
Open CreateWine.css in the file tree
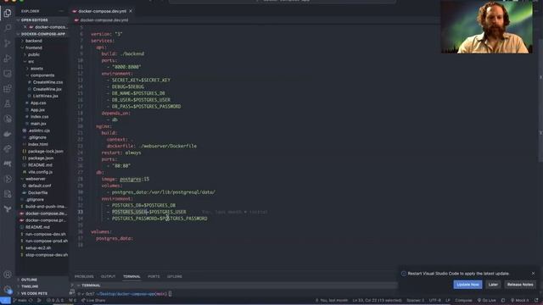pos(48,82)
